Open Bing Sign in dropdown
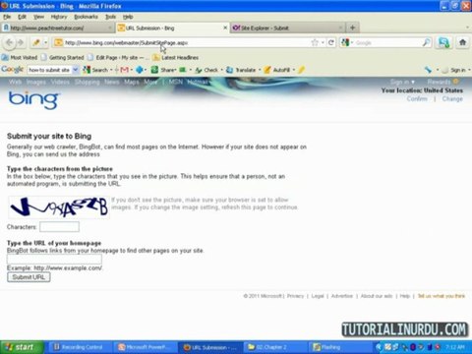This screenshot has width=472, height=354. point(402,82)
